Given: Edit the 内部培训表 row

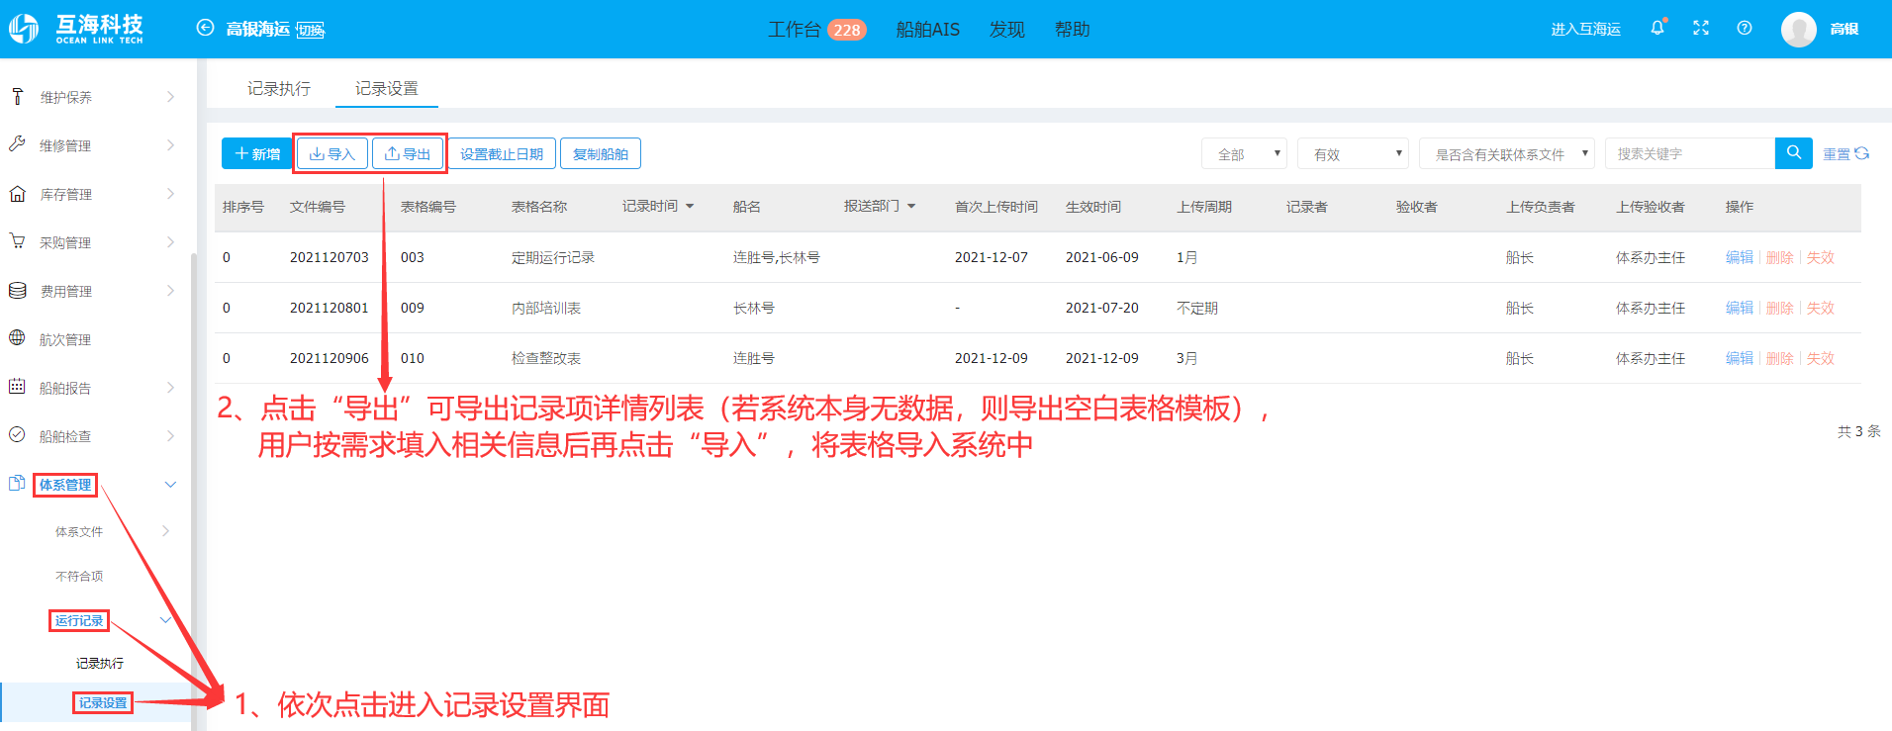Looking at the screenshot, I should [1739, 308].
